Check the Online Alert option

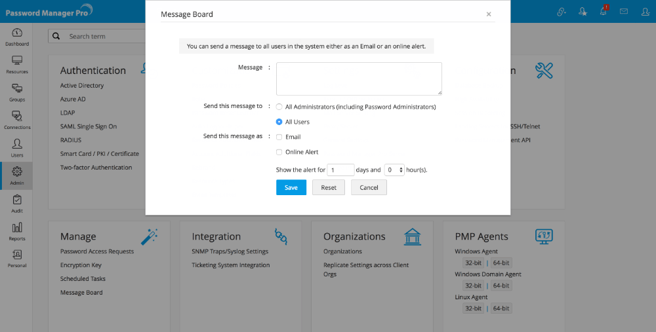[279, 152]
